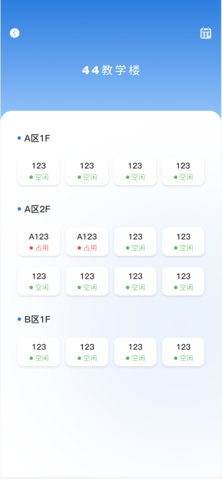Open the first room in A区2F second row
222x479 pixels.
[x=39, y=281]
